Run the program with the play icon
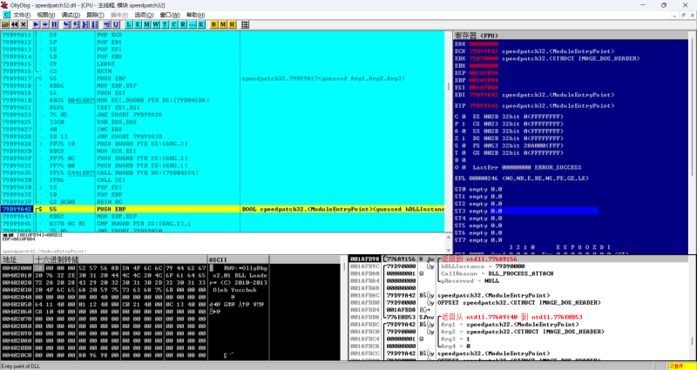 click(37, 24)
